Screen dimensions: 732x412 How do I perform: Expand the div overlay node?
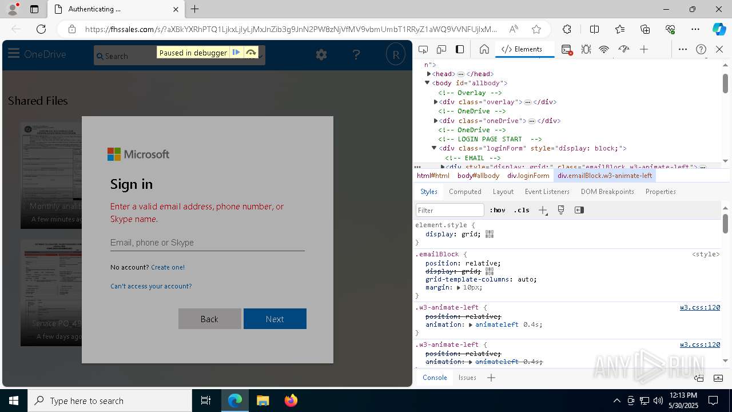(x=436, y=102)
